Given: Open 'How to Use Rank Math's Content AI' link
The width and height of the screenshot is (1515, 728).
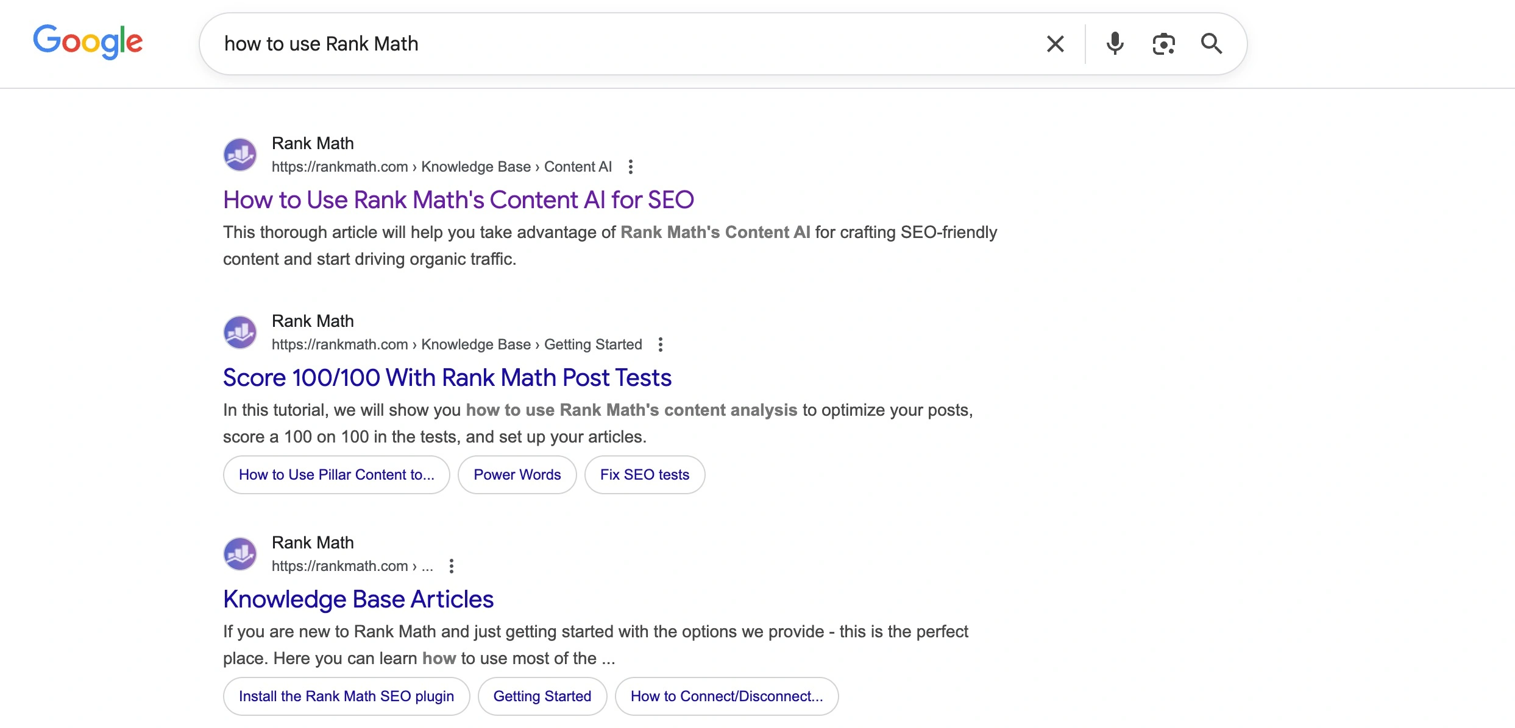Looking at the screenshot, I should 458,200.
